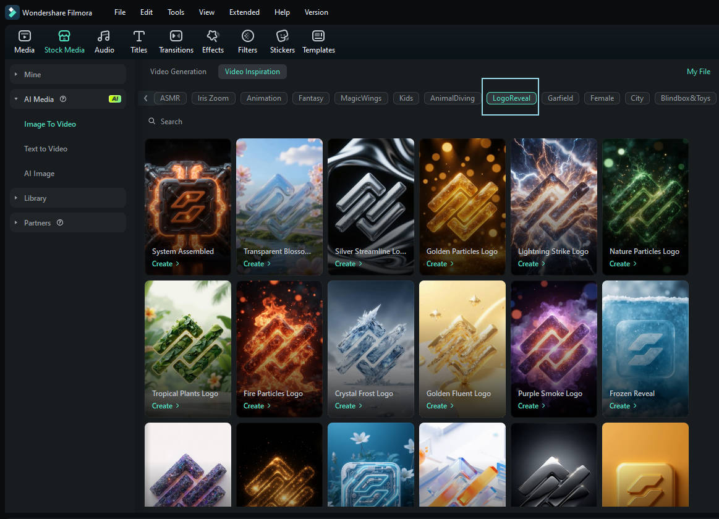Open the Effects panel icon

213,36
